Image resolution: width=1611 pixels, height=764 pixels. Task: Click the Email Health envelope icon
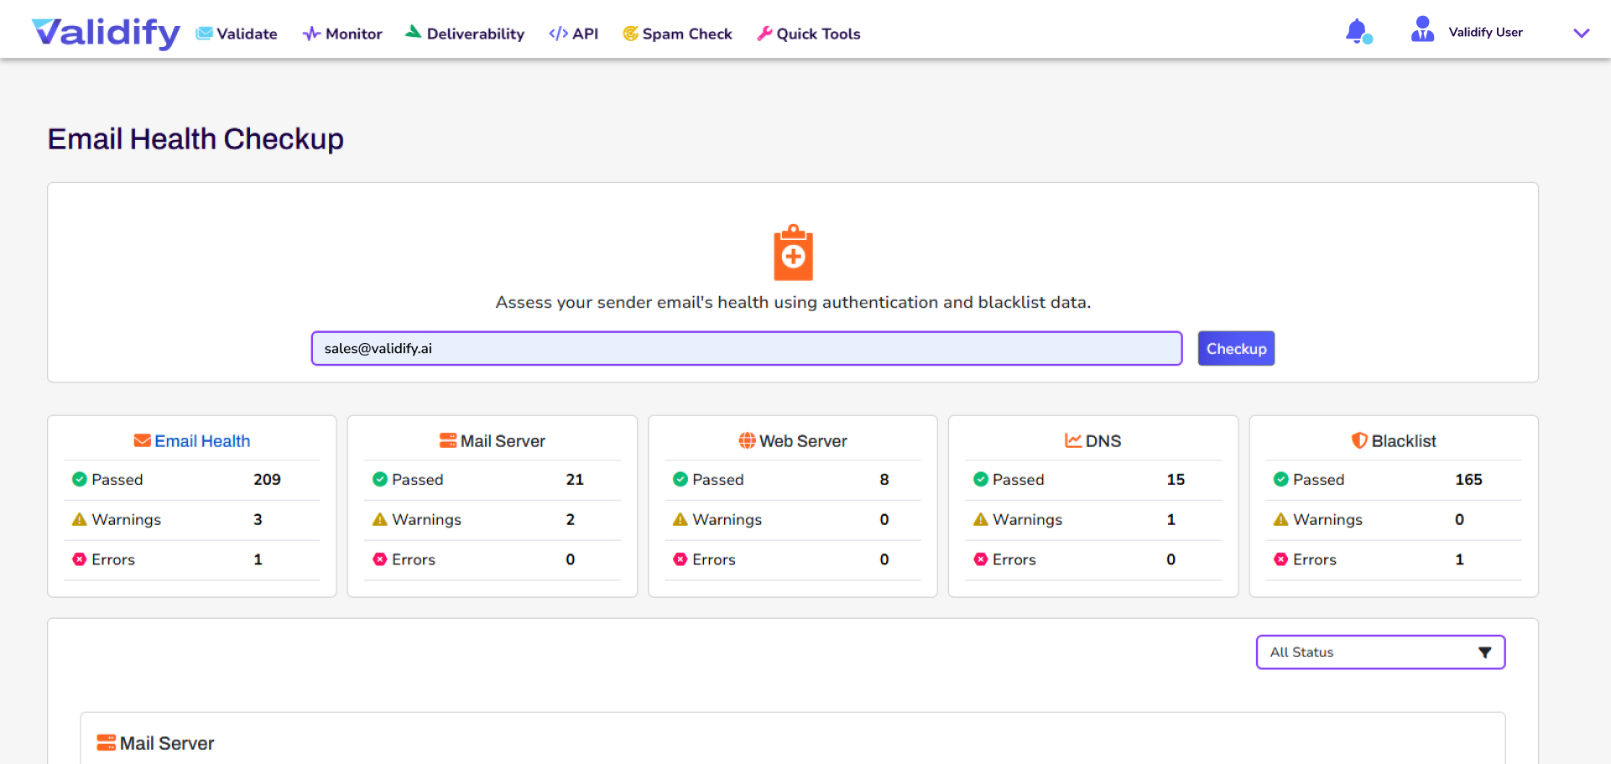(142, 440)
